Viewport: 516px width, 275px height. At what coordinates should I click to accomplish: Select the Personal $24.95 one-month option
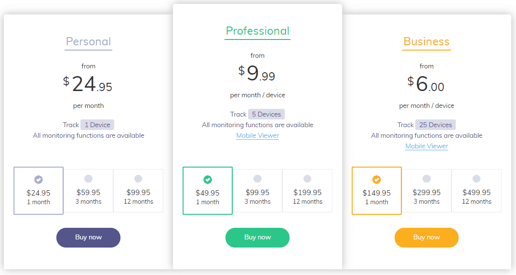[x=39, y=191]
